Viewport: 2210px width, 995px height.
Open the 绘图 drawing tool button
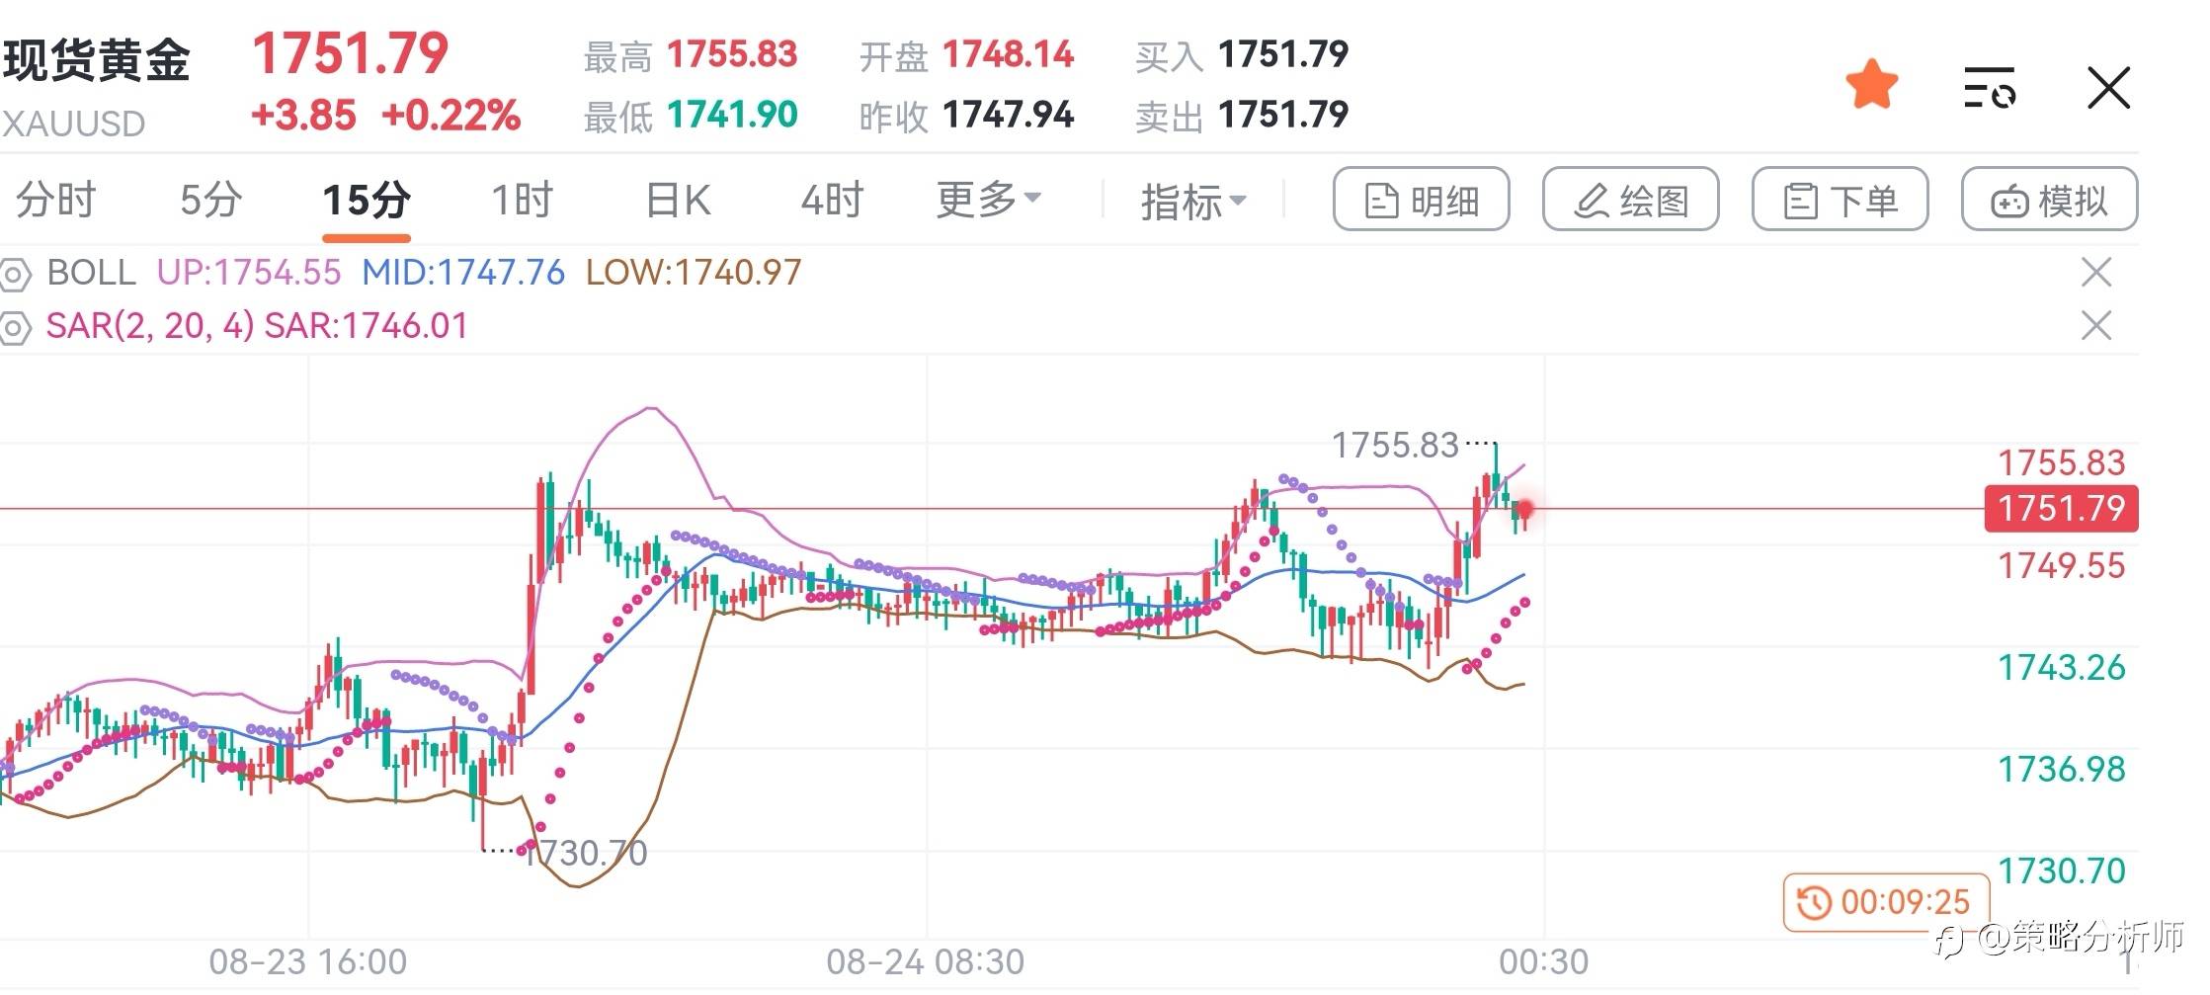click(x=1630, y=200)
